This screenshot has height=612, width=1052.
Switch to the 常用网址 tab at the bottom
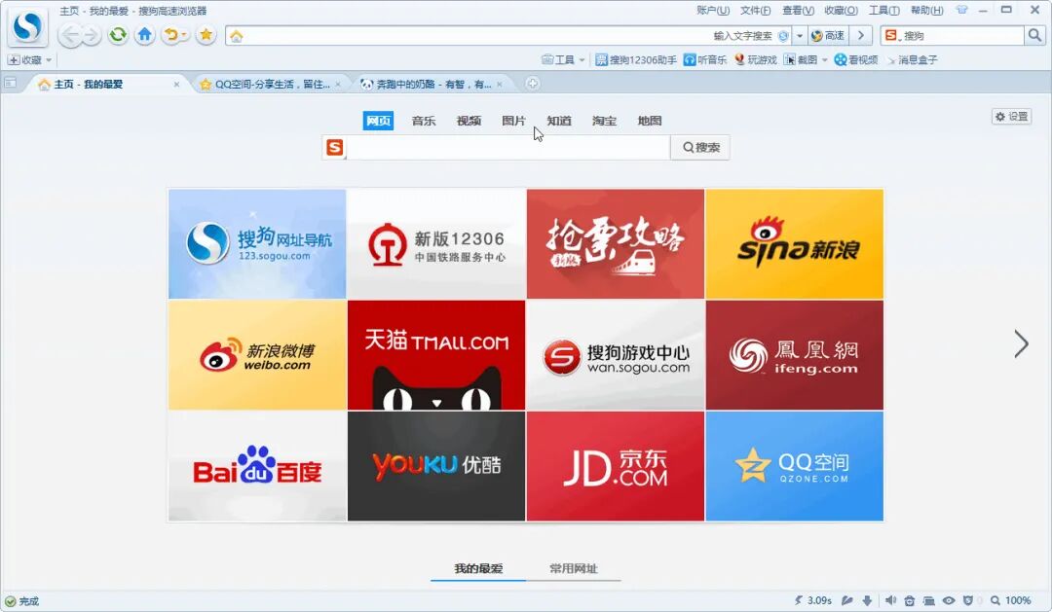574,568
